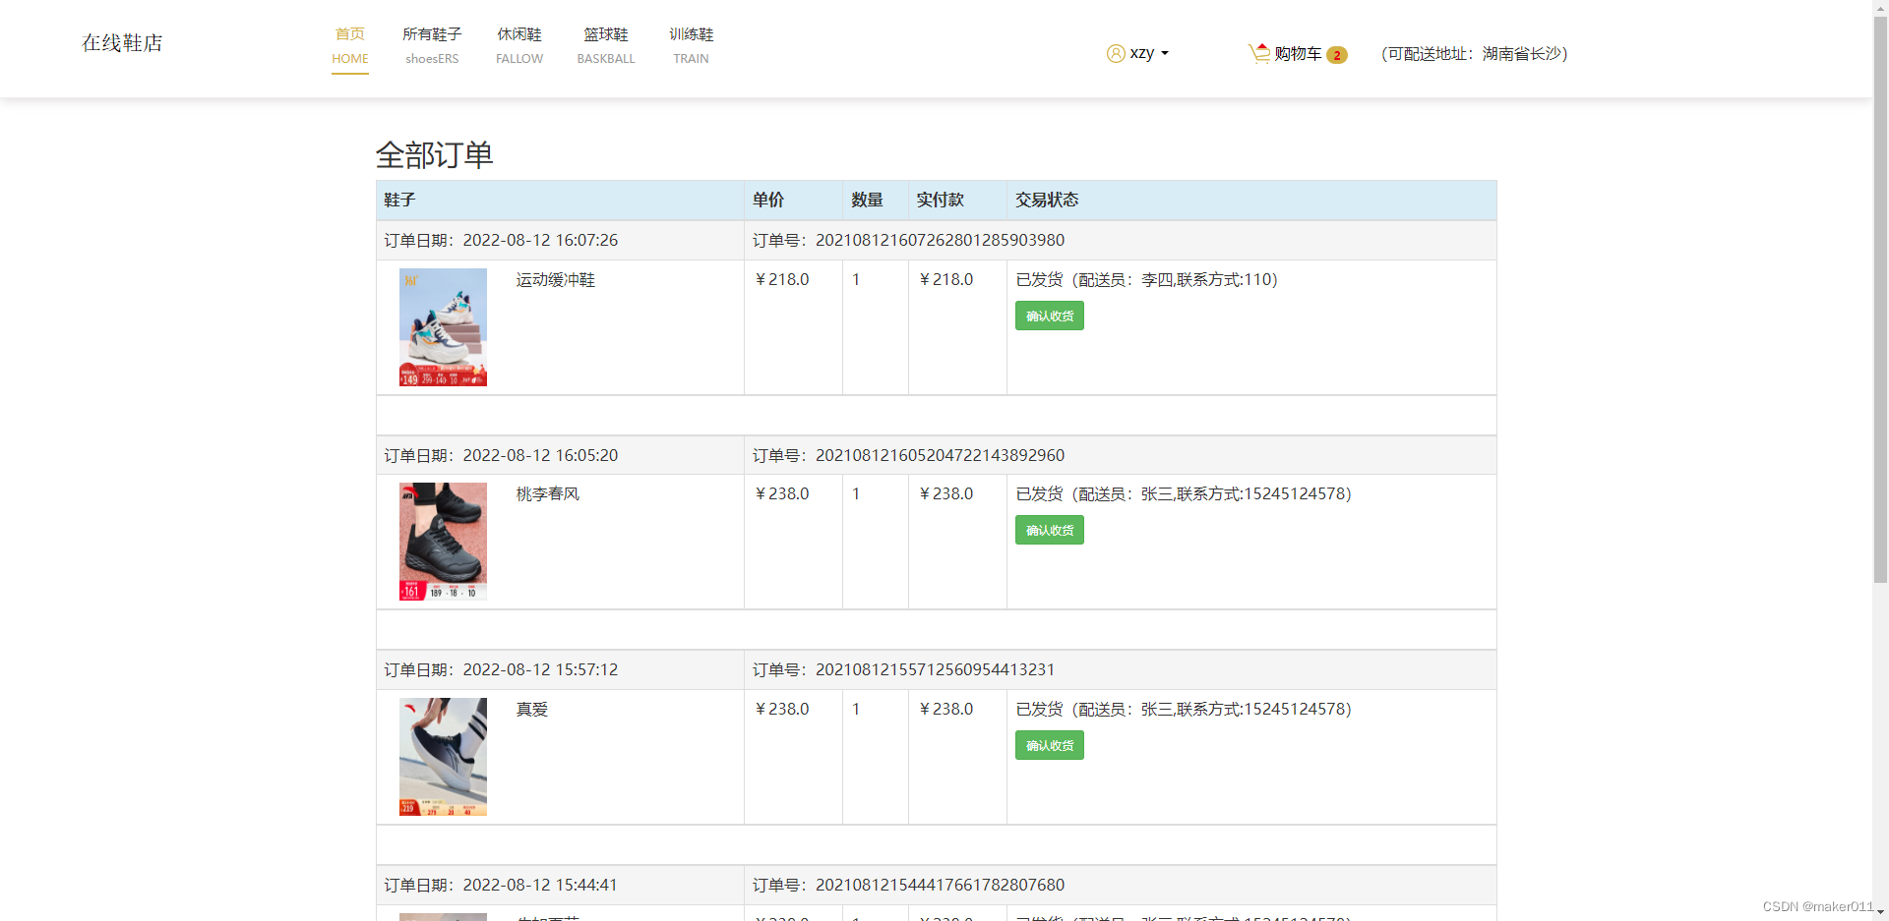Select order date 2022-08-12 15:44:41

pyautogui.click(x=540, y=885)
